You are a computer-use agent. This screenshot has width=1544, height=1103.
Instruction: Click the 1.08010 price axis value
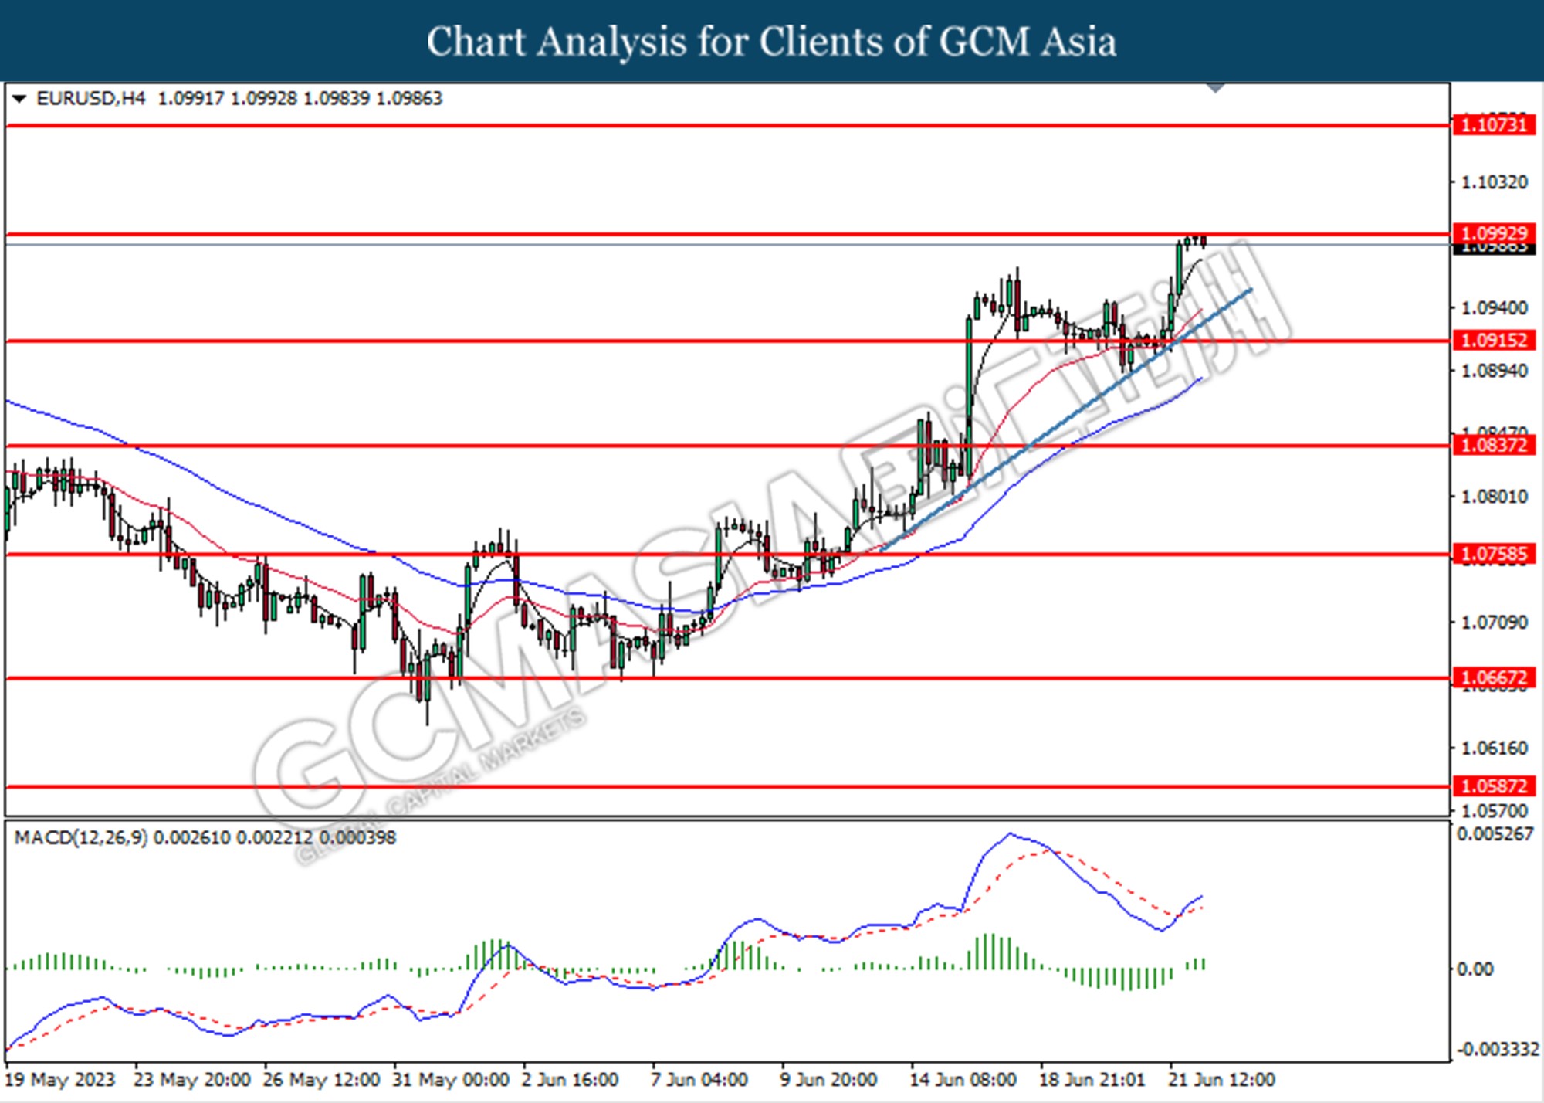click(x=1495, y=497)
